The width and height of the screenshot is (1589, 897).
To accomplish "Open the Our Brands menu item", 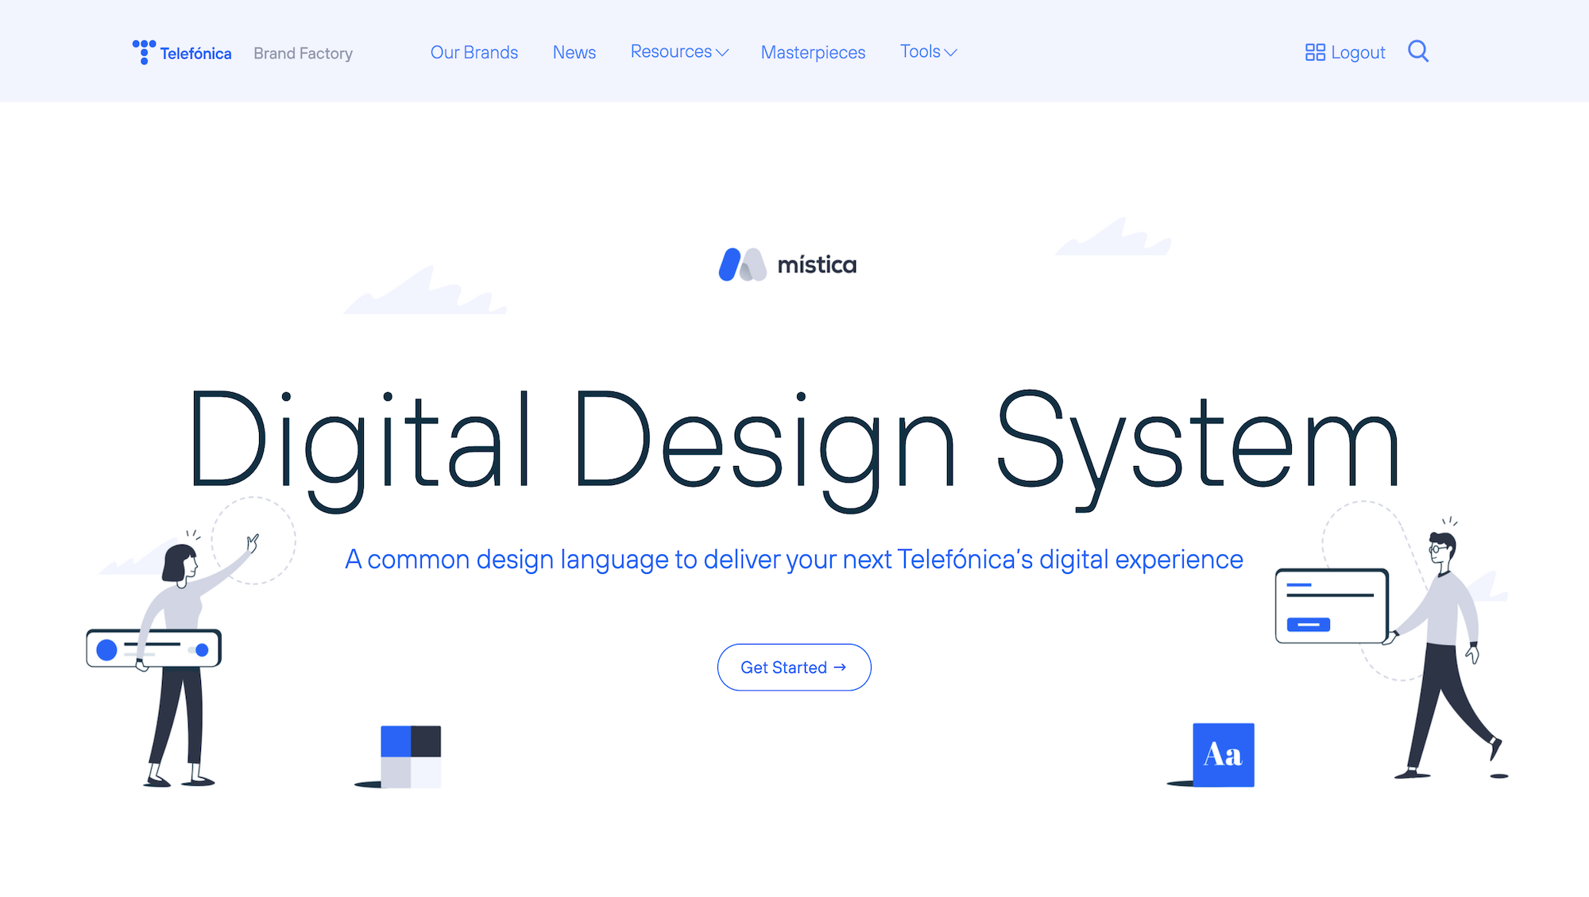I will pyautogui.click(x=474, y=52).
